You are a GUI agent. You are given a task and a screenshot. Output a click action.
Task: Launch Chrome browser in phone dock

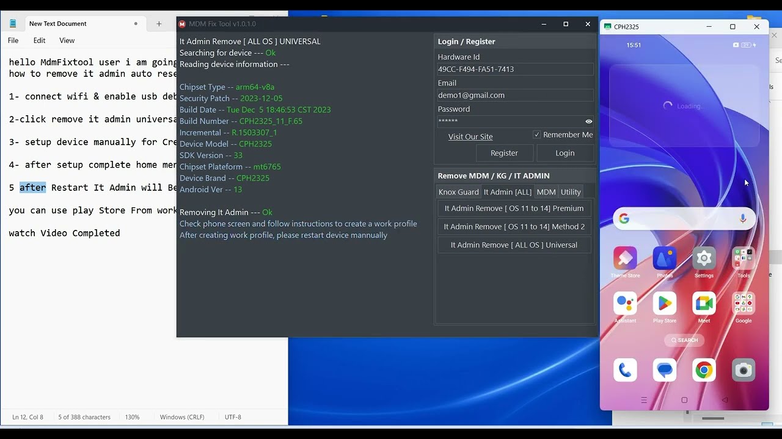click(704, 370)
